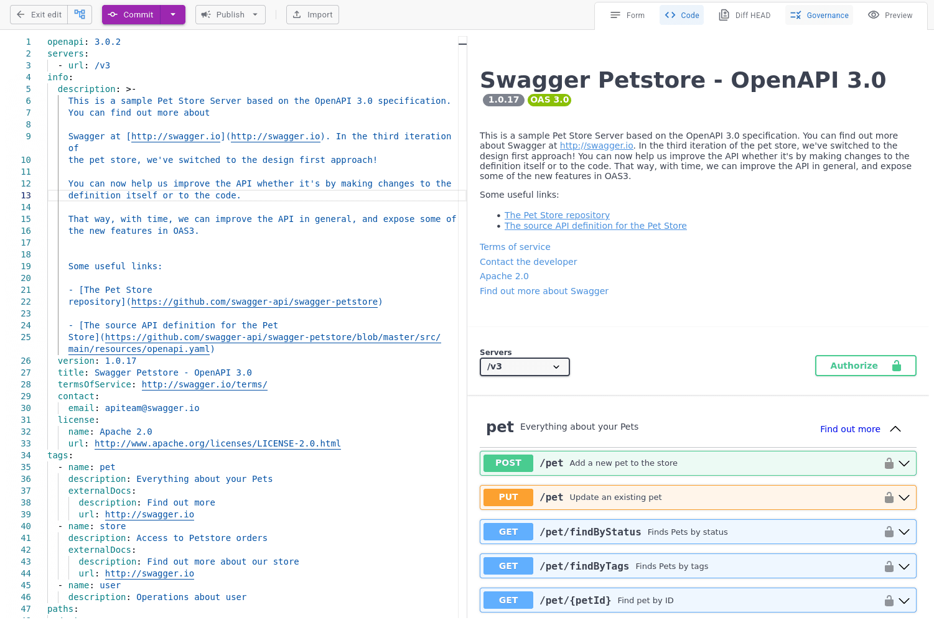The height and width of the screenshot is (638, 934).
Task: Click the 'email: apiteam@swagger.io' line
Action: tap(134, 408)
